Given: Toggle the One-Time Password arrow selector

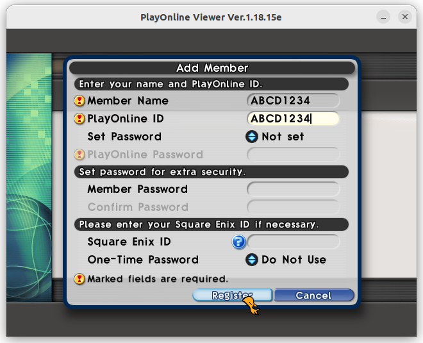Looking at the screenshot, I should tap(252, 260).
